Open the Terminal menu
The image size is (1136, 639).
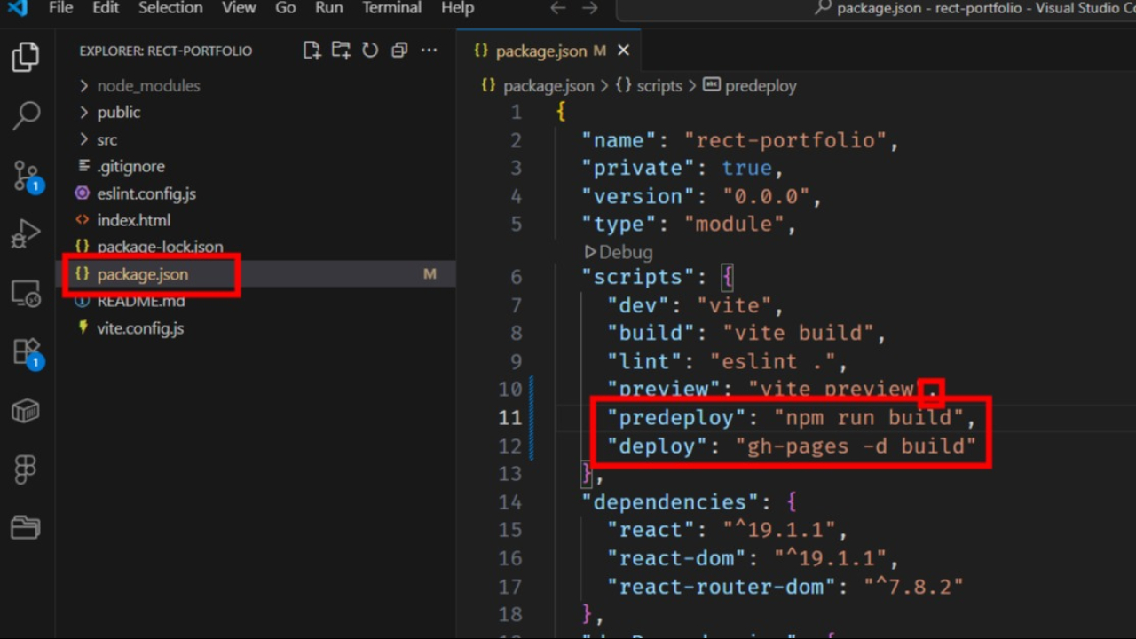[x=393, y=8]
